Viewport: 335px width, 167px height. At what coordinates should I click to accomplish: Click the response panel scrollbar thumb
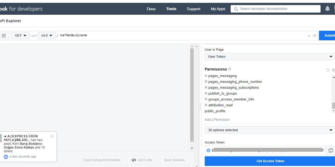[192, 95]
